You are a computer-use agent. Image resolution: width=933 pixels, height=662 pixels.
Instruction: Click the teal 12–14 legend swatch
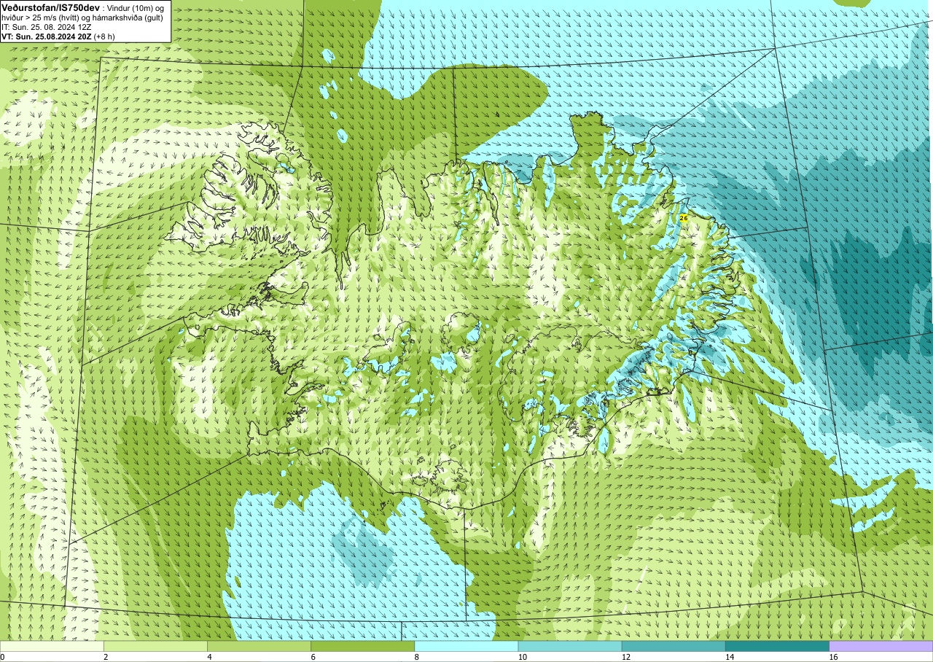click(x=674, y=646)
